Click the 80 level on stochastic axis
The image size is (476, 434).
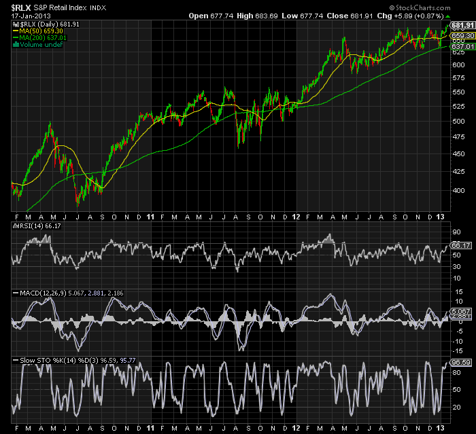pyautogui.click(x=456, y=373)
